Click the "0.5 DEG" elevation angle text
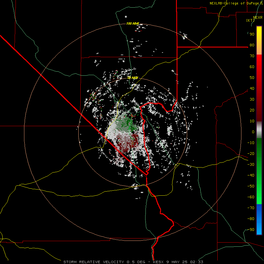Viewport: 264px width, 264px height. (136, 262)
